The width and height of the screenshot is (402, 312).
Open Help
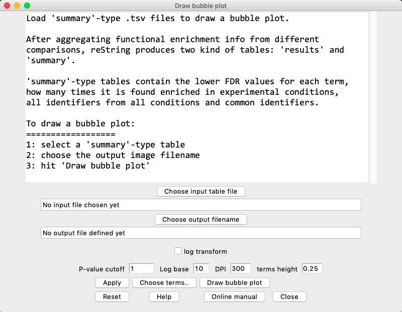pyautogui.click(x=164, y=296)
